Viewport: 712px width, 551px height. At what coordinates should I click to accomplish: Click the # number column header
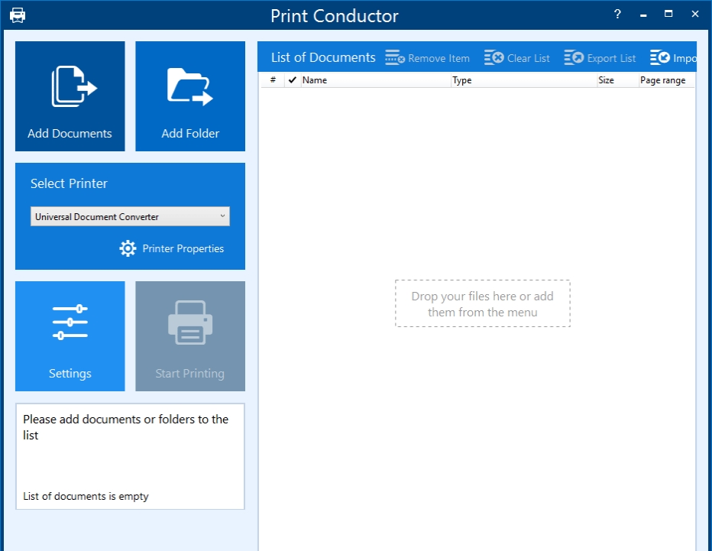tap(273, 80)
